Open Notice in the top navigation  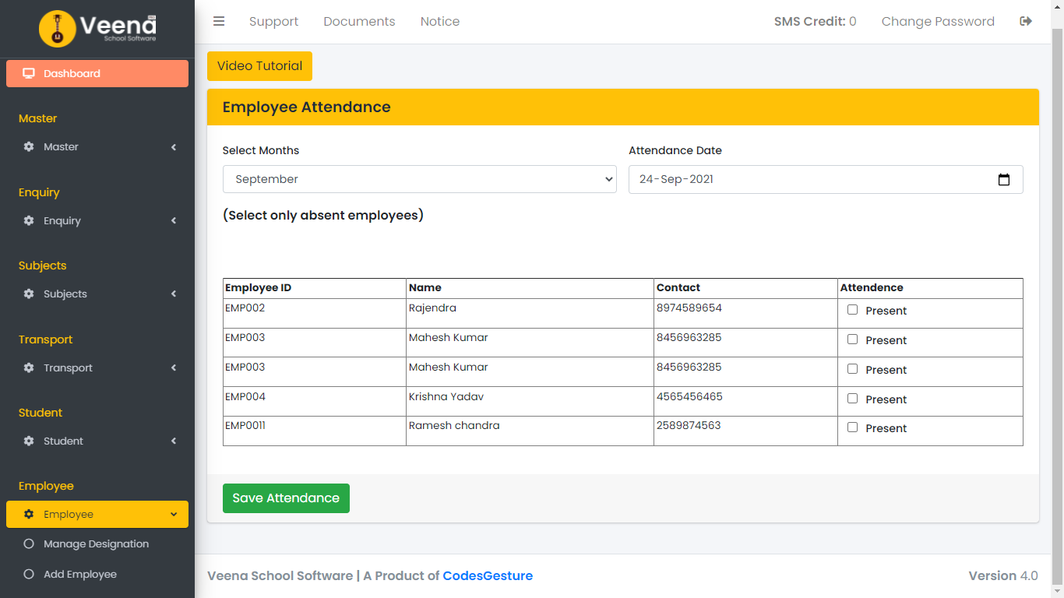(440, 21)
